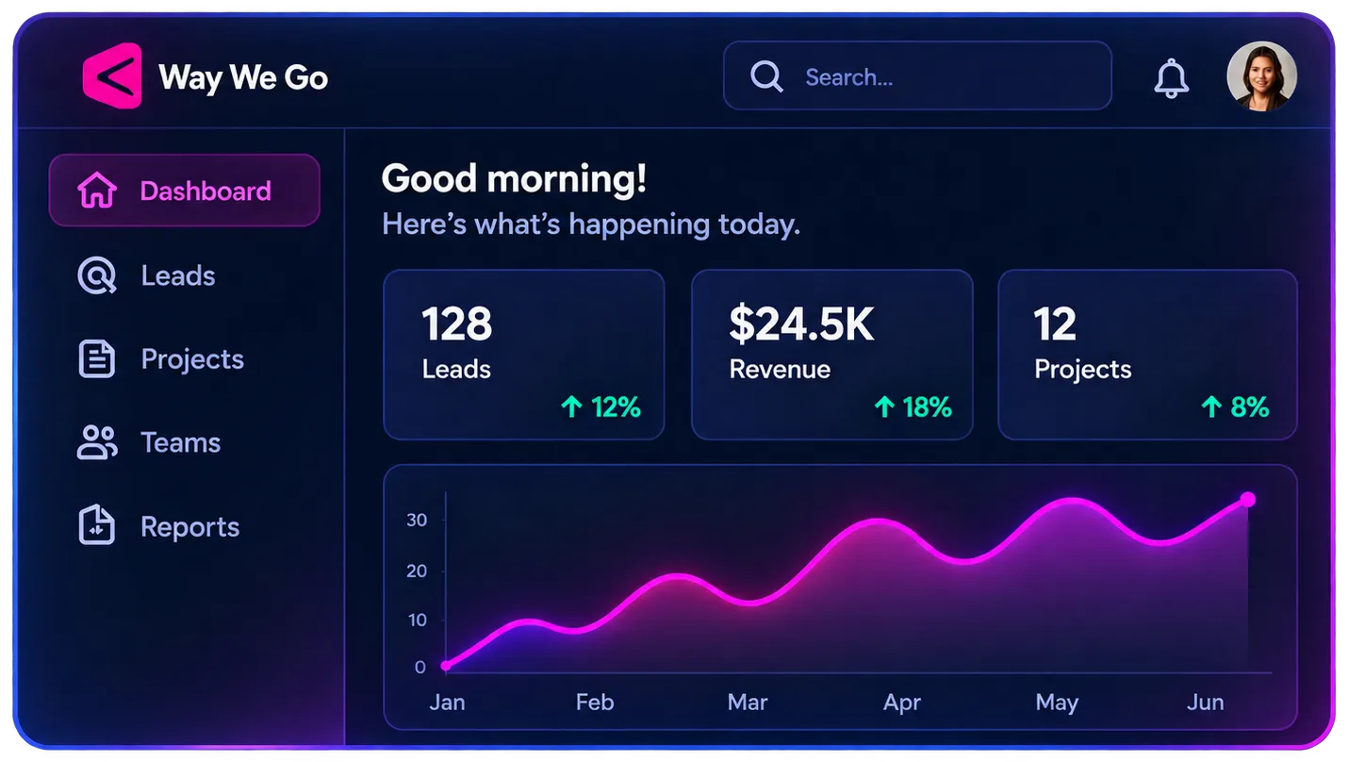Go to the Leads menu label
1349x762 pixels.
click(x=178, y=275)
